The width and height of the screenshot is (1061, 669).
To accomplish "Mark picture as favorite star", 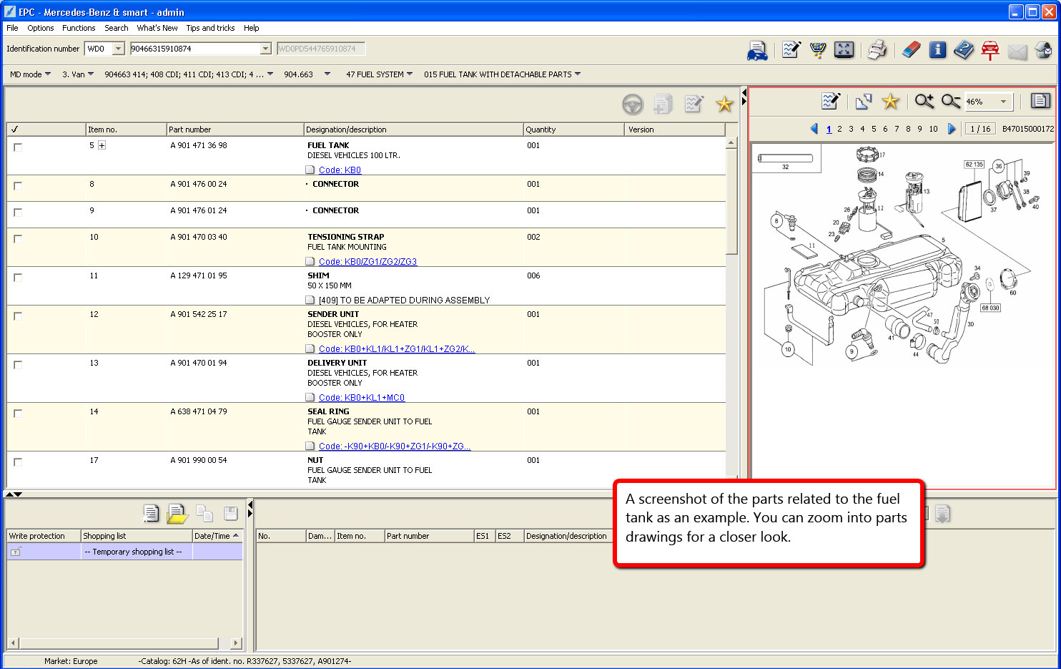I will [x=890, y=102].
